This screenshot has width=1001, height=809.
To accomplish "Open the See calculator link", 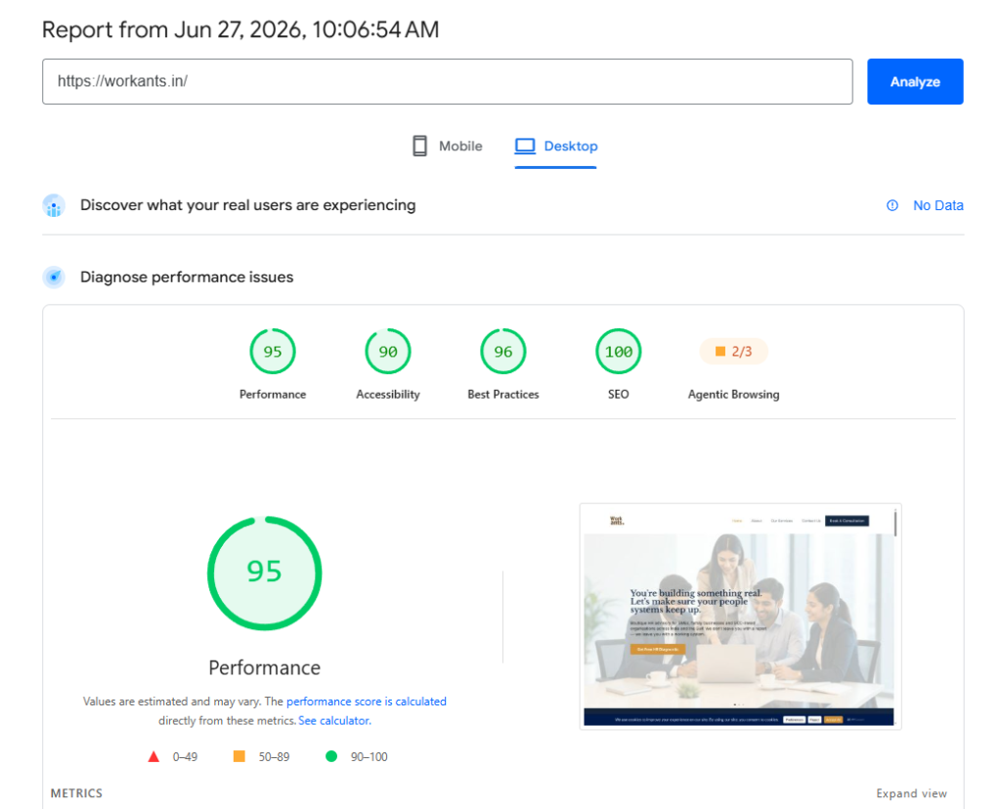I will tap(334, 720).
